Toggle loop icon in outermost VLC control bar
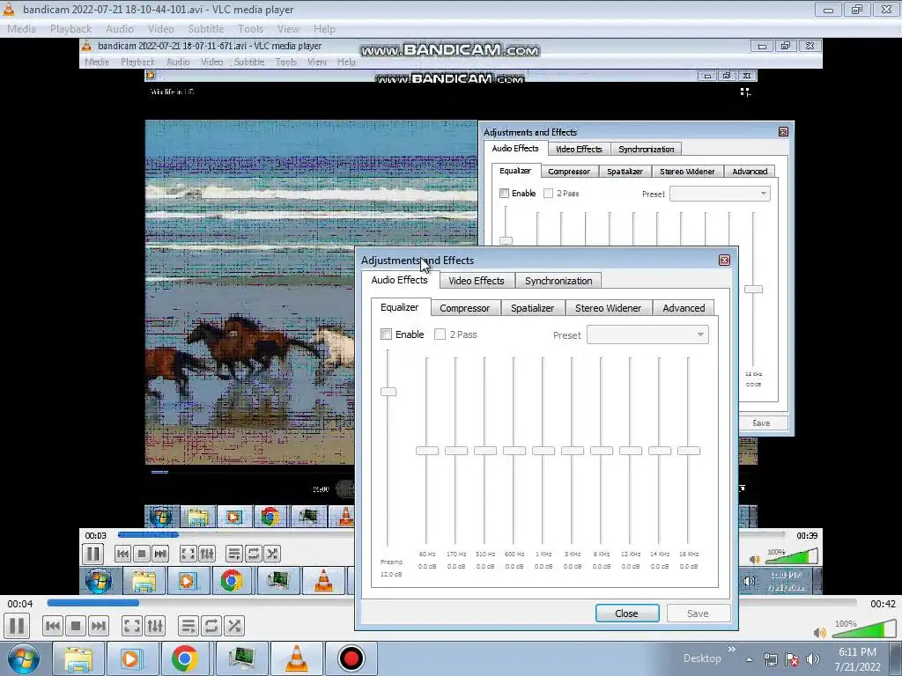 tap(211, 626)
